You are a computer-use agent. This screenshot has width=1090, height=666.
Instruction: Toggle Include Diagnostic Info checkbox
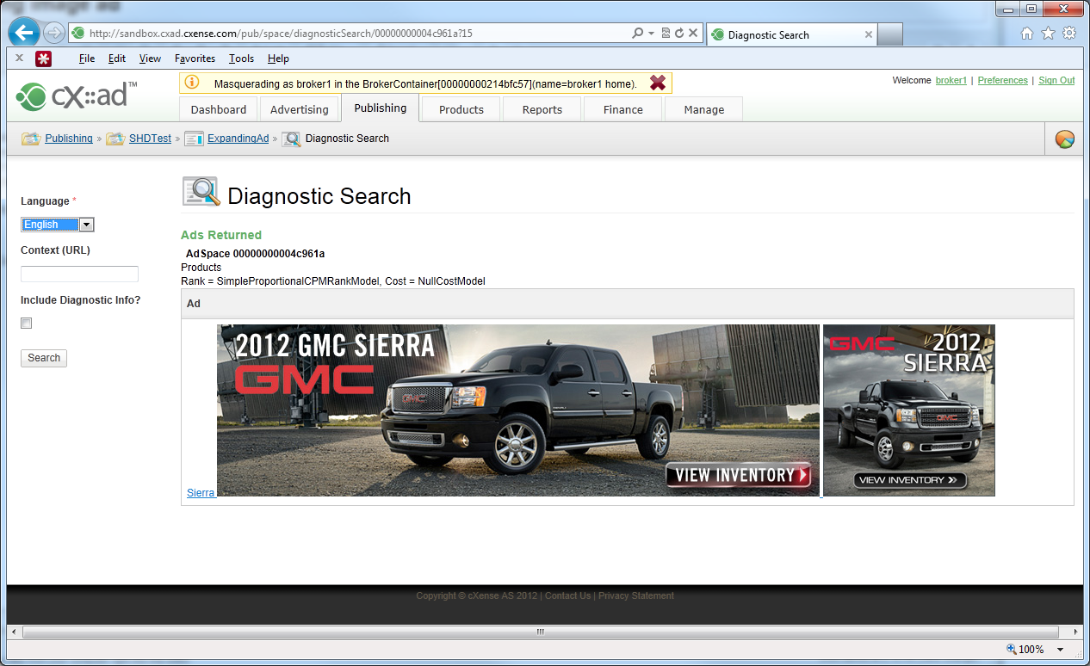point(27,324)
